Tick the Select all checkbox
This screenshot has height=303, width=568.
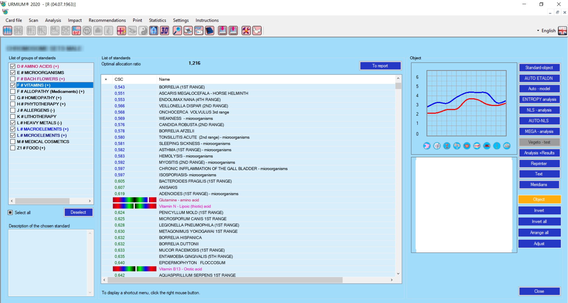(10, 213)
